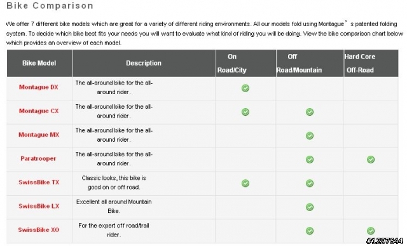This screenshot has width=407, height=246.
Task: Click Paratrooper Off Road/Mountain checkmark icon
Action: [310, 160]
